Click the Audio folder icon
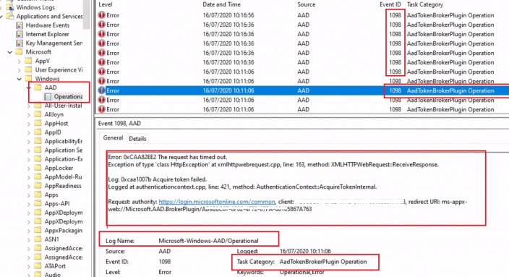 pos(38,274)
